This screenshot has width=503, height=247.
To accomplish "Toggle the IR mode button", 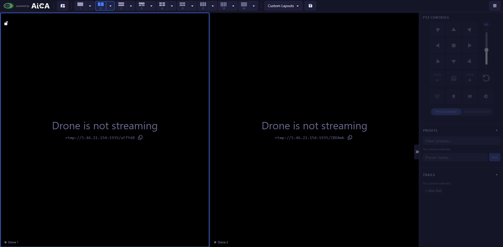I will pos(470,96).
